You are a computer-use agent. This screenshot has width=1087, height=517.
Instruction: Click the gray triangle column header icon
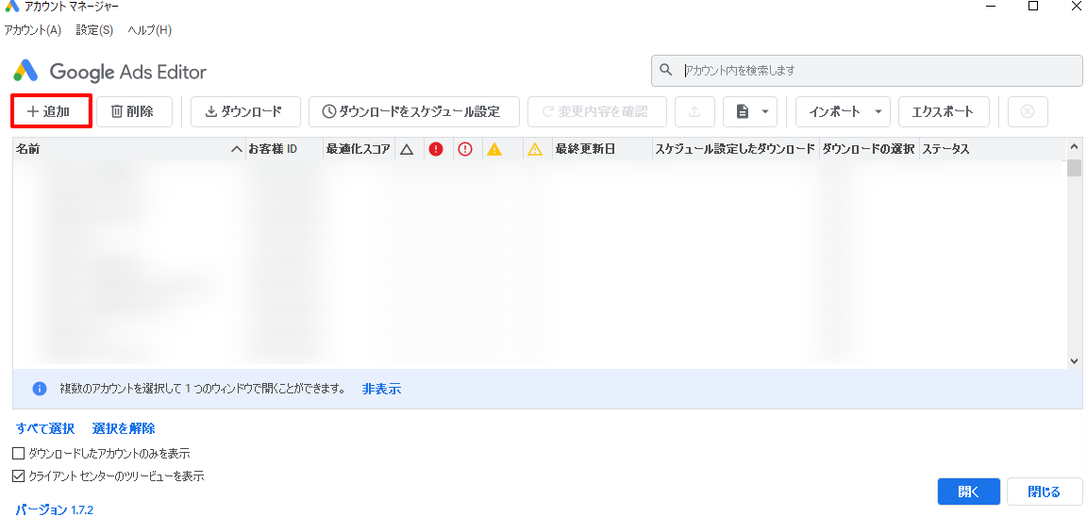click(x=407, y=149)
